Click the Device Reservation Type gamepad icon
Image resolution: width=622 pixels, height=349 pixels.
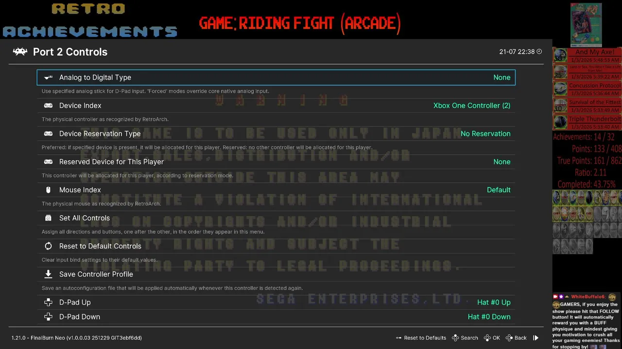pos(48,134)
